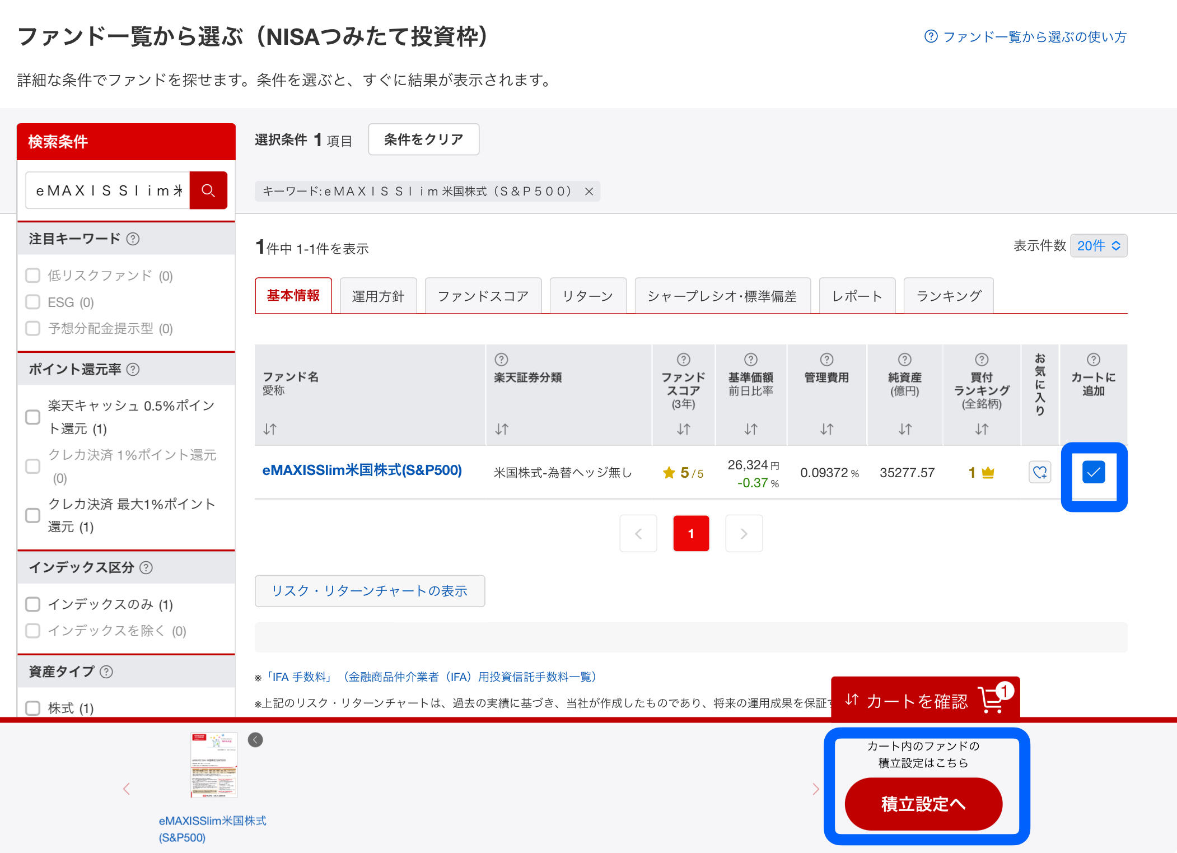Open fund prospectus thumbnail in cart bar
This screenshot has height=853, width=1177.
click(214, 765)
